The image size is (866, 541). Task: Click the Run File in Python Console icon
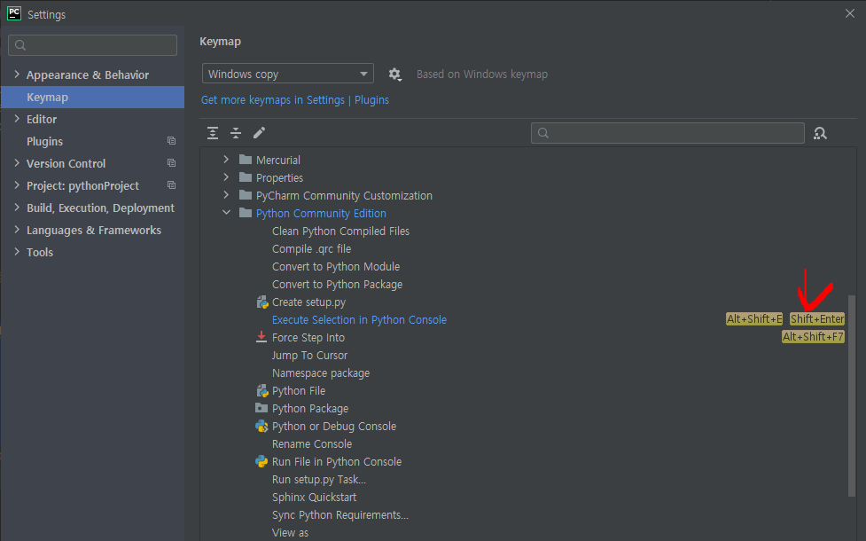[261, 461]
